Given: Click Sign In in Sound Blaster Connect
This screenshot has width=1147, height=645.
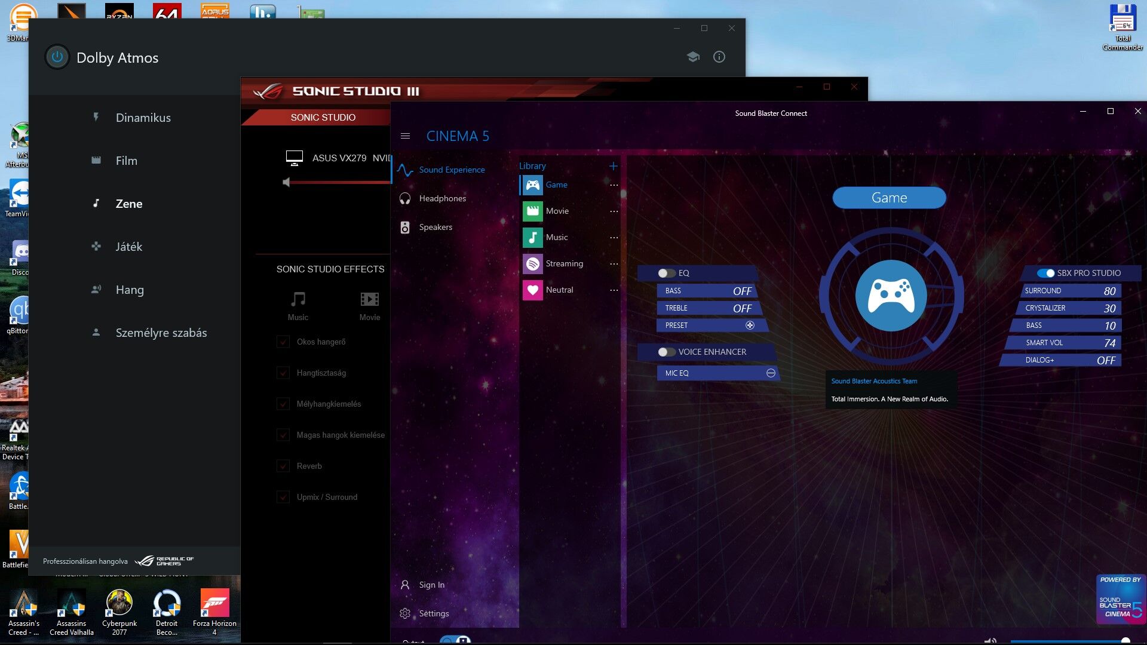Looking at the screenshot, I should [x=431, y=585].
